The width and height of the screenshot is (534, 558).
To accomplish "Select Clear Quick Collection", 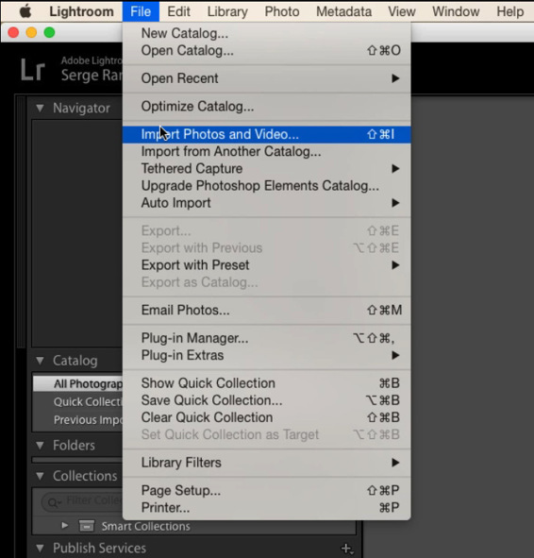I will [267, 417].
